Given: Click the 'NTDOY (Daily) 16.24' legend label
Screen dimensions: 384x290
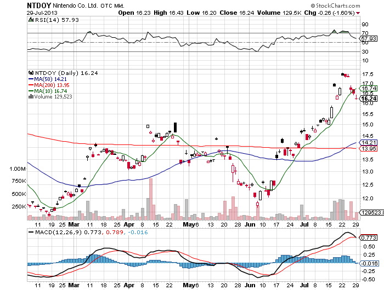Looking at the screenshot, I should click(66, 73).
